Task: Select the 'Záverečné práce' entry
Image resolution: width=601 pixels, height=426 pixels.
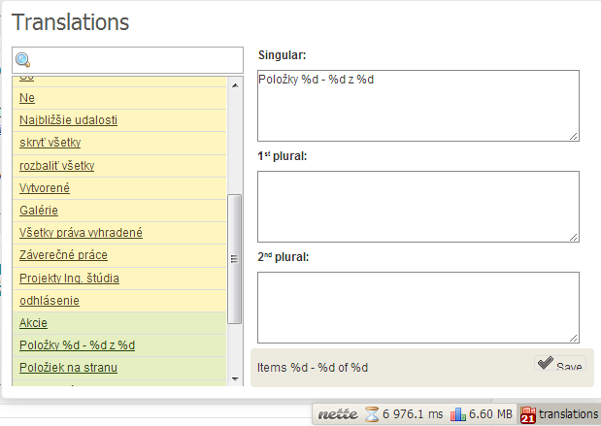Action: coord(63,255)
